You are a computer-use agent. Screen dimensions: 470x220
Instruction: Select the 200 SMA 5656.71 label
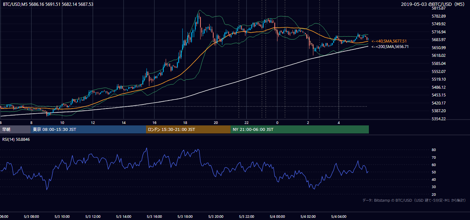point(390,47)
